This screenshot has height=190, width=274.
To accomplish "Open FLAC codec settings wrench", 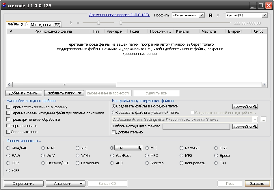I will tap(139, 148).
